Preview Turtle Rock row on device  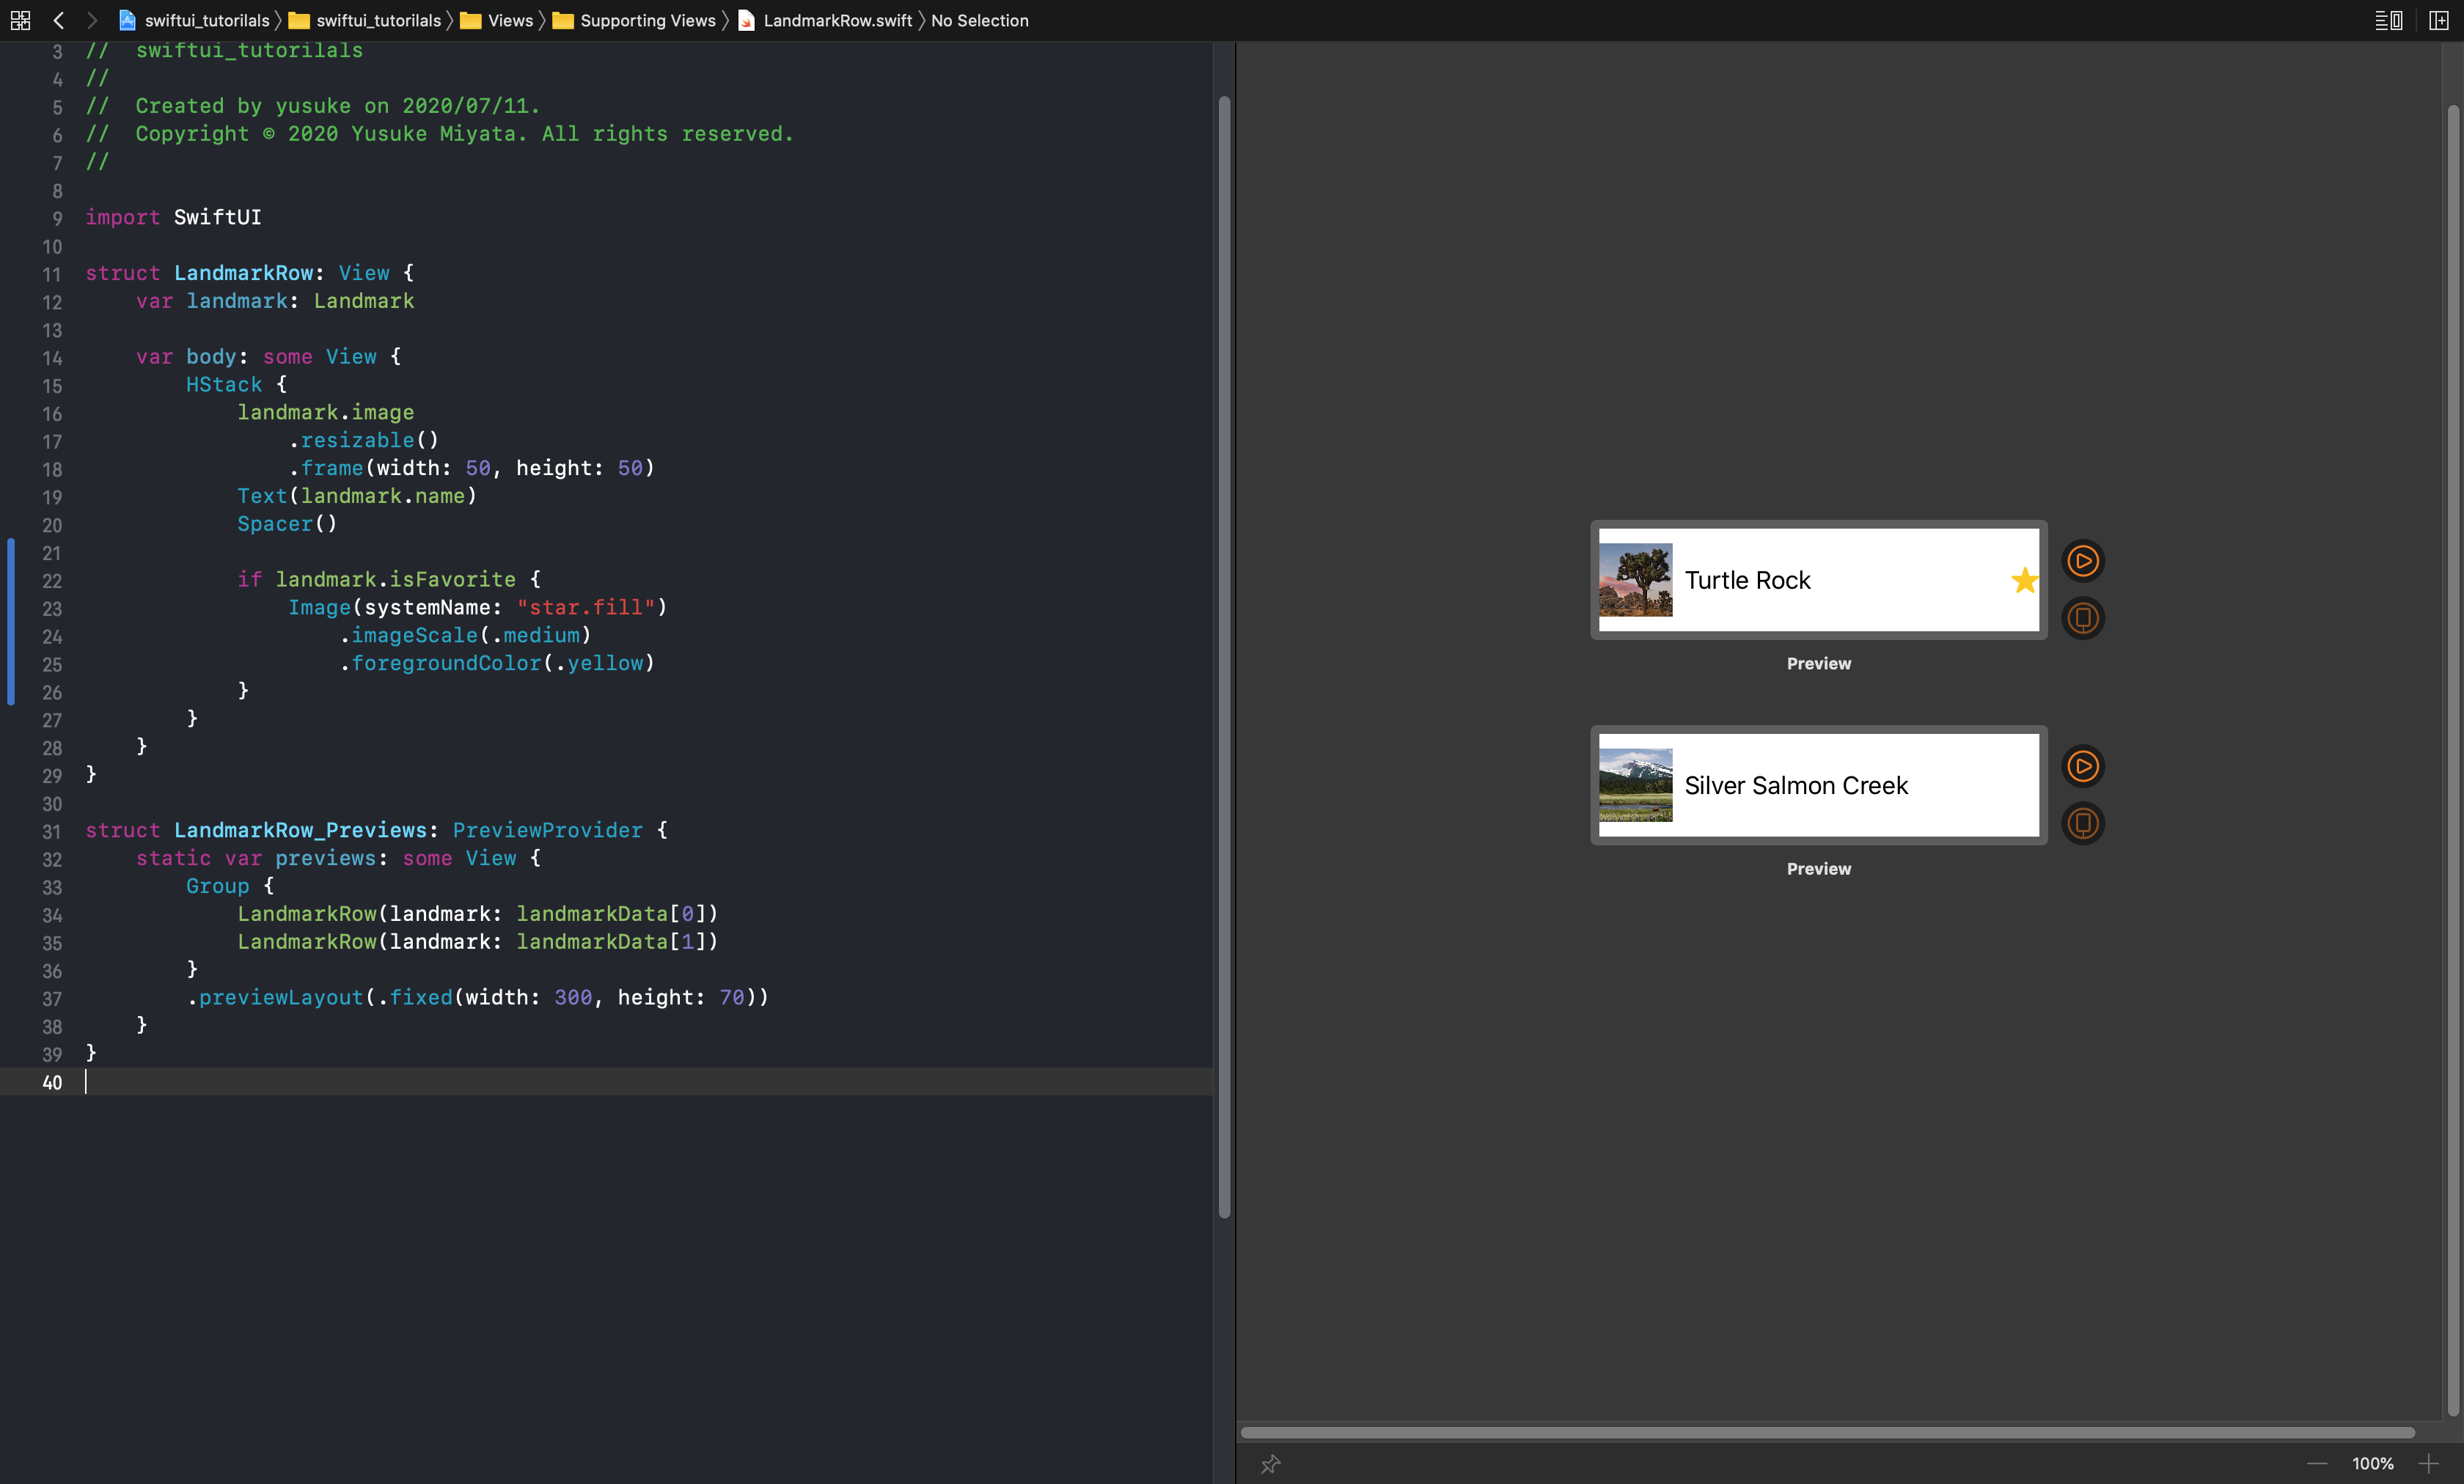2083,618
